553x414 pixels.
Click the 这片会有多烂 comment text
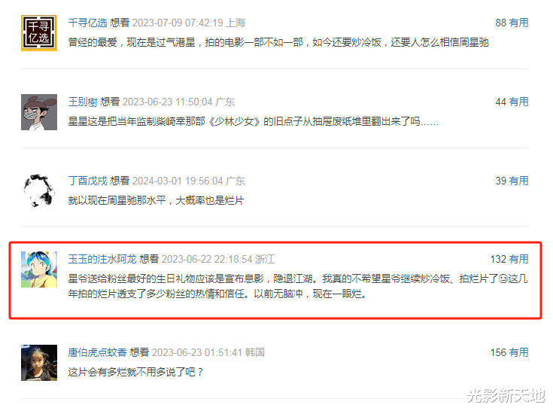click(135, 372)
